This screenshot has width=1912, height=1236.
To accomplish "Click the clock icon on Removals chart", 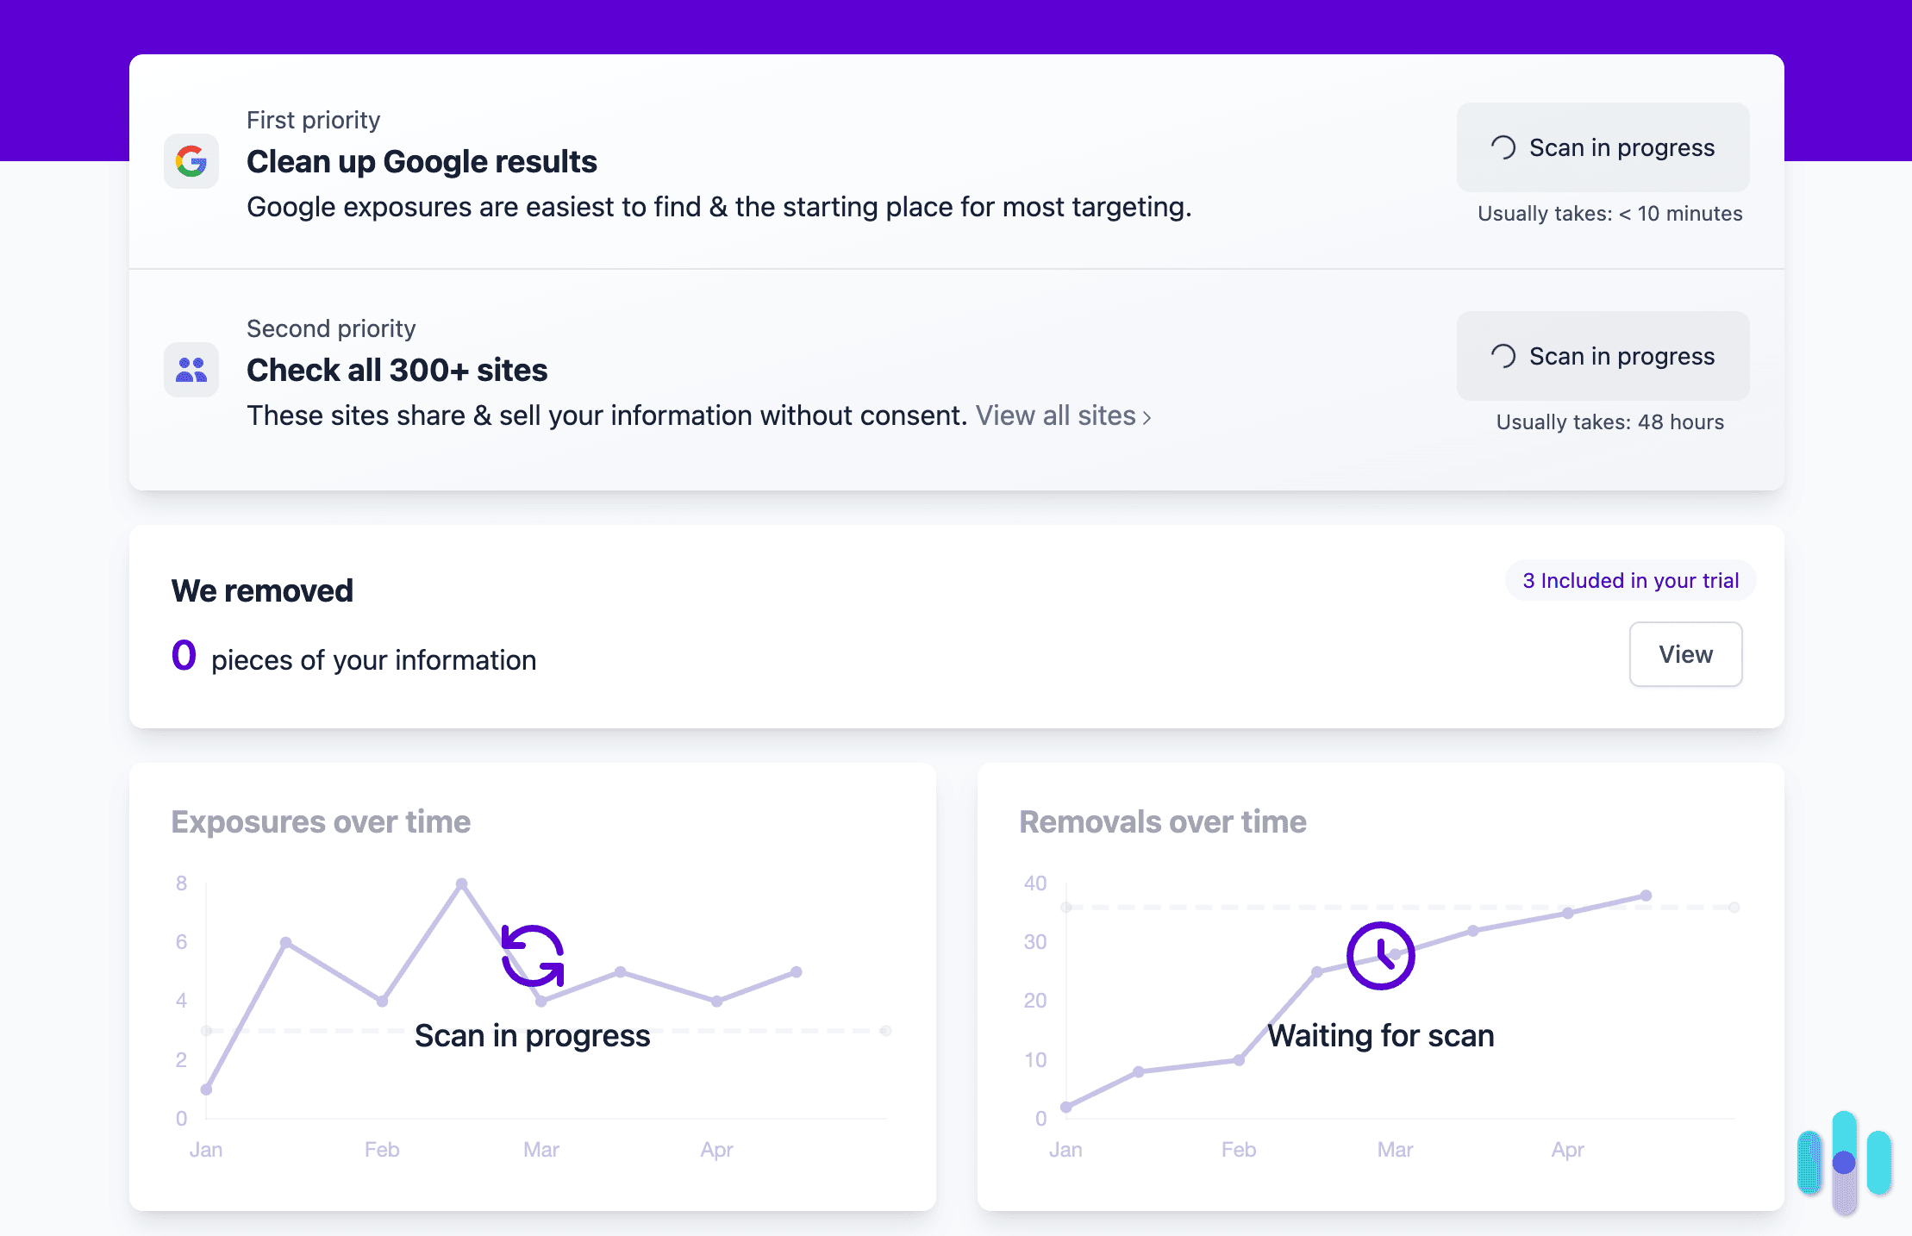I will 1380,955.
